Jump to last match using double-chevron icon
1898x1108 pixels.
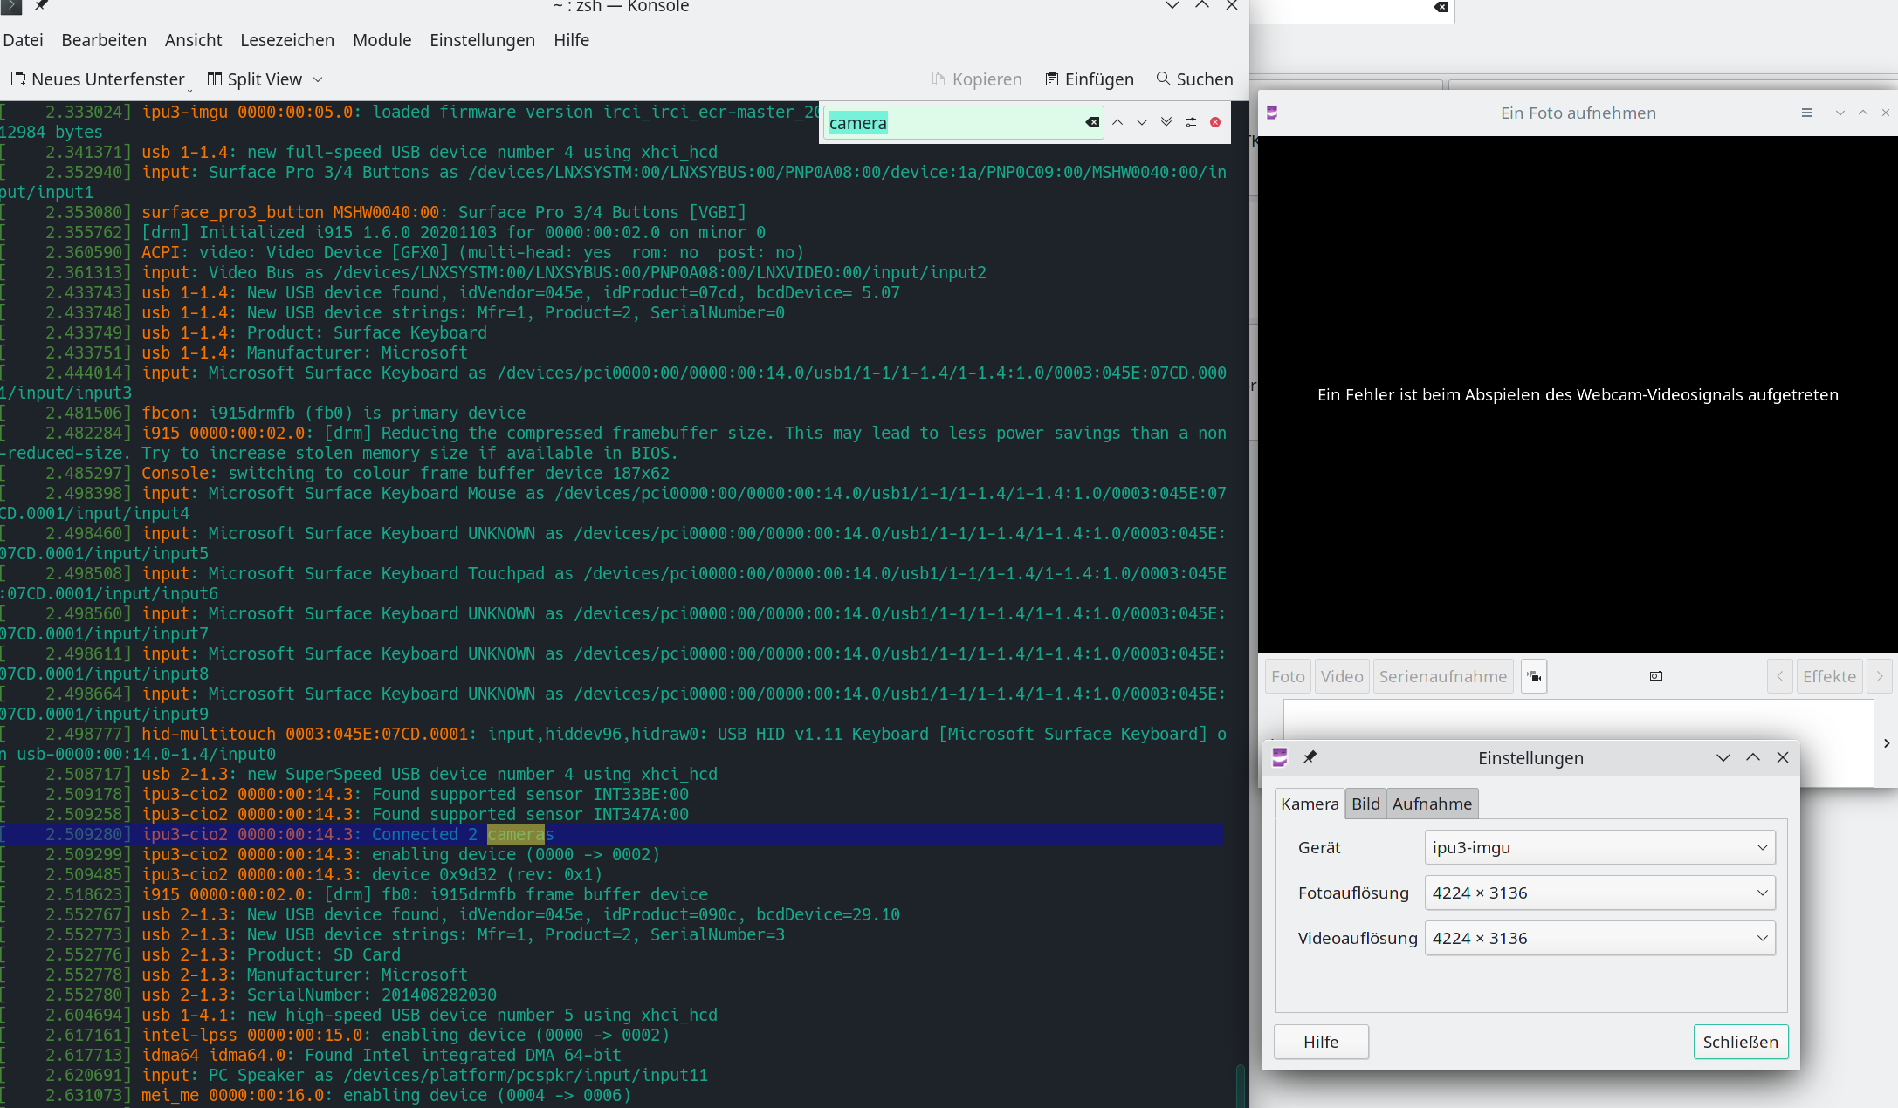1166,122
